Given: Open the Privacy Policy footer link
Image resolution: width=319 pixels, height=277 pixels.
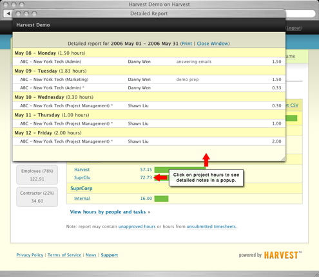Looking at the screenshot, I should [30, 255].
